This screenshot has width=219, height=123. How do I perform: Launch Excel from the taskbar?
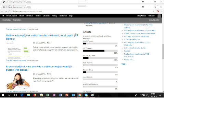[48, 95]
